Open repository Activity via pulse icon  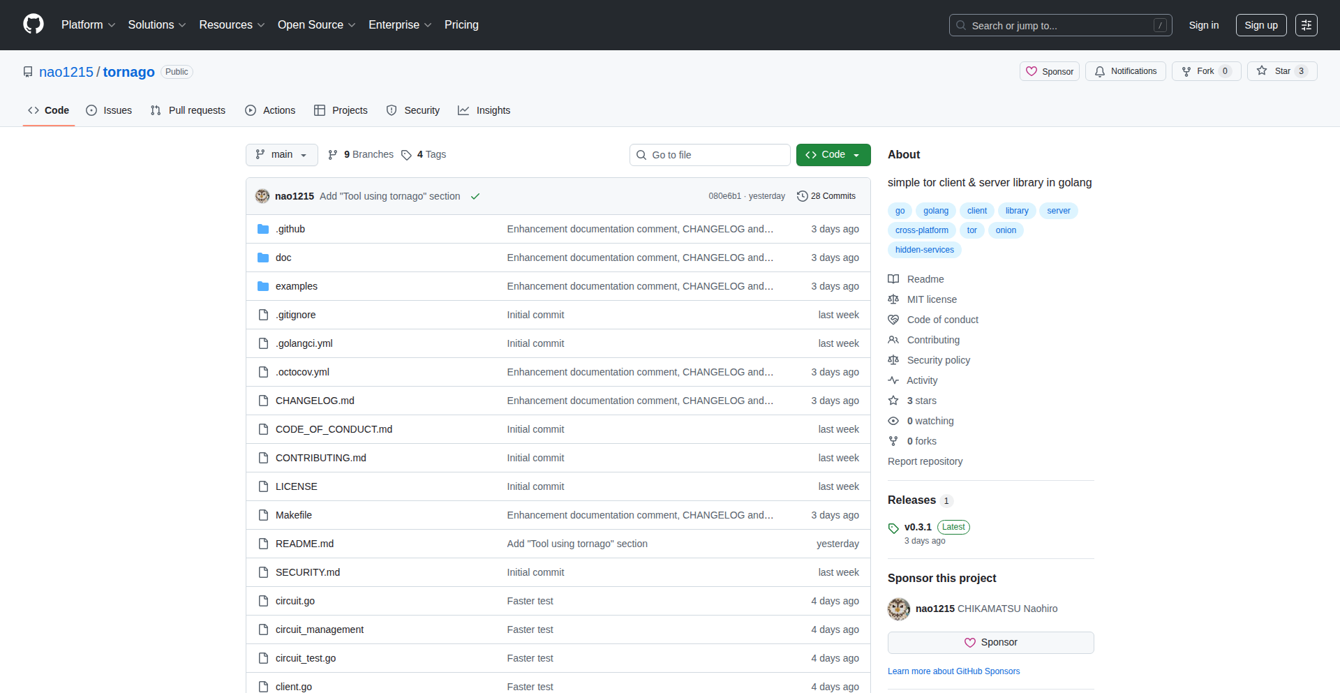pos(894,380)
